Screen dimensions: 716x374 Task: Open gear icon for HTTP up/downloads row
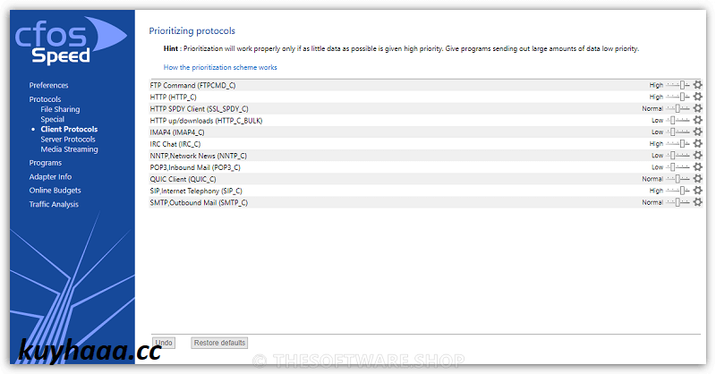(697, 120)
